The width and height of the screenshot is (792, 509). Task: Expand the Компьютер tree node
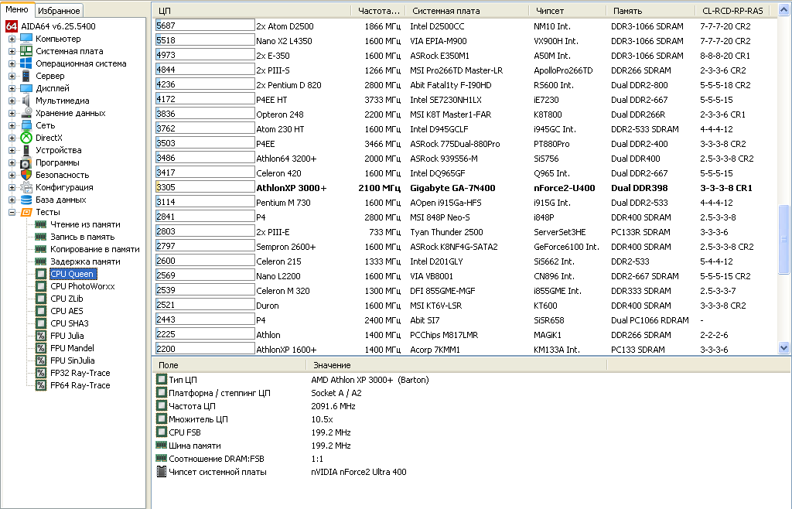[x=12, y=39]
